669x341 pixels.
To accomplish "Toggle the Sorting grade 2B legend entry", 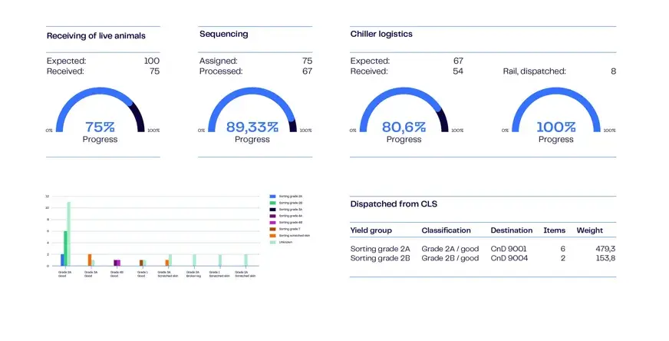I will coord(286,203).
